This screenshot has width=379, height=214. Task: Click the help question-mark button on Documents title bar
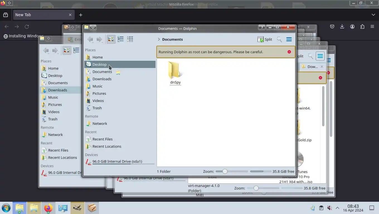click(262, 27)
